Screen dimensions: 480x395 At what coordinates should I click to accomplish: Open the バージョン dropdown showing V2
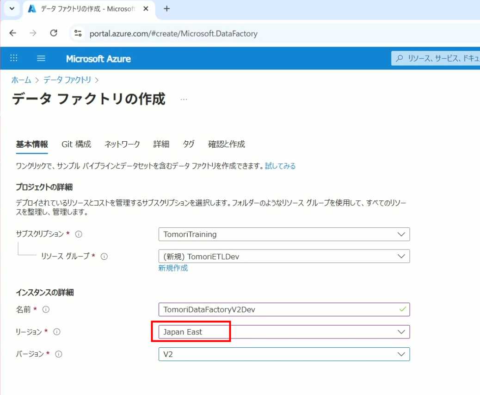pyautogui.click(x=284, y=354)
